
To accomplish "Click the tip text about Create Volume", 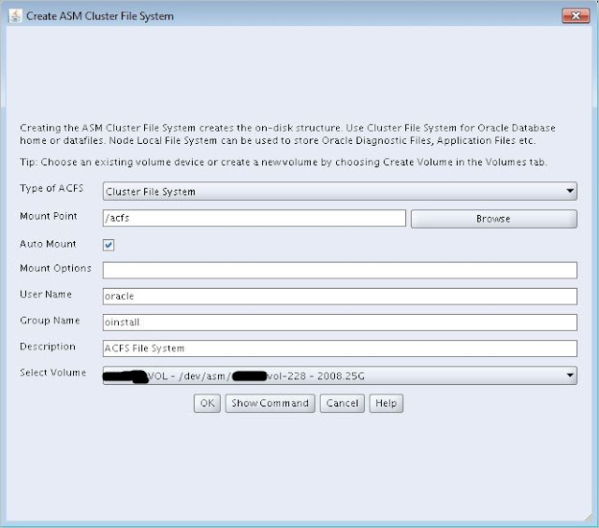I will pyautogui.click(x=284, y=163).
